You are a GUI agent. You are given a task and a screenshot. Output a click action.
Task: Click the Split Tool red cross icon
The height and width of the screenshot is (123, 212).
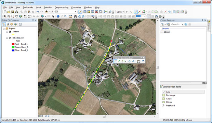point(165,12)
